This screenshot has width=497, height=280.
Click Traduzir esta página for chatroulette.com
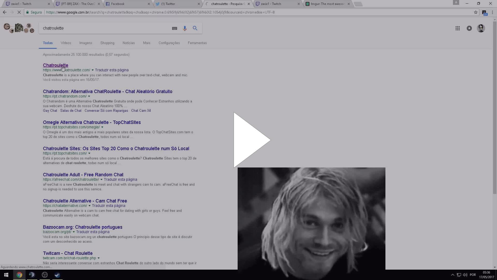click(x=112, y=70)
